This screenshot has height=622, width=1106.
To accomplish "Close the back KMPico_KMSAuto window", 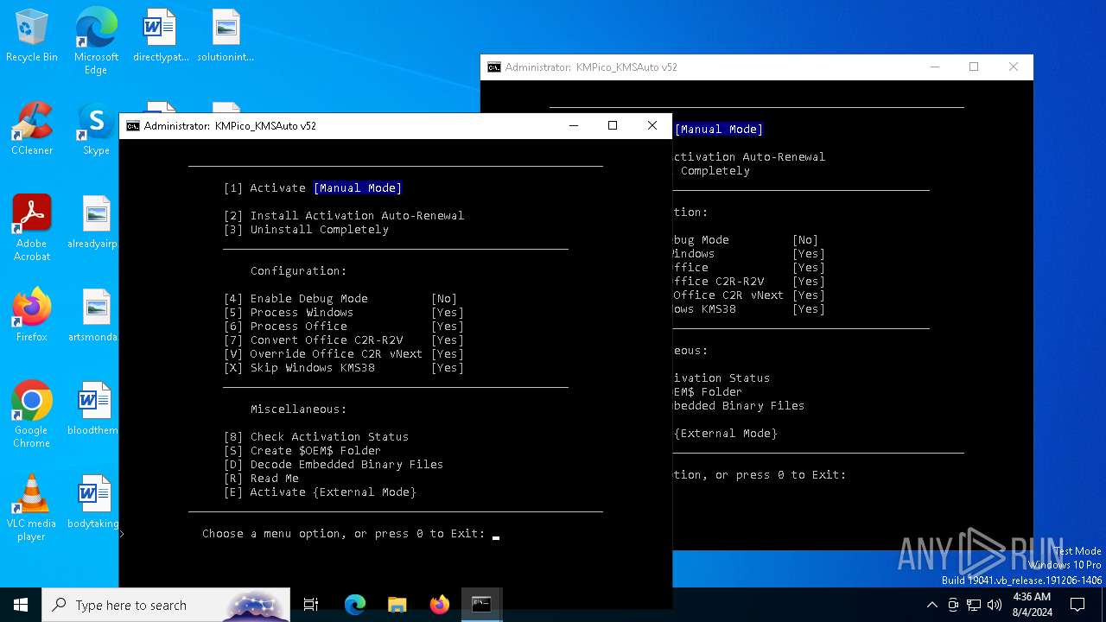I will (x=1014, y=67).
